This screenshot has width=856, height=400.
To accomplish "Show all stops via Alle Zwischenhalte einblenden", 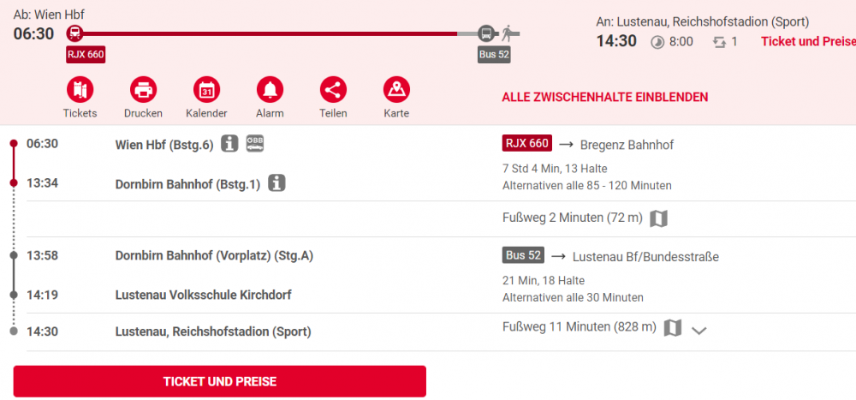I will point(605,98).
